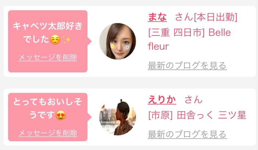Viewport: 258px width, 150px height.
Task: Click the bubble pointer arrow toward えりか's photo
Action: point(90,117)
